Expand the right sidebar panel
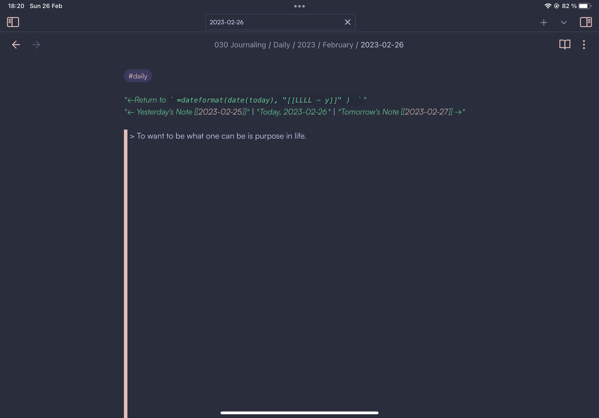The width and height of the screenshot is (599, 418). [x=586, y=22]
